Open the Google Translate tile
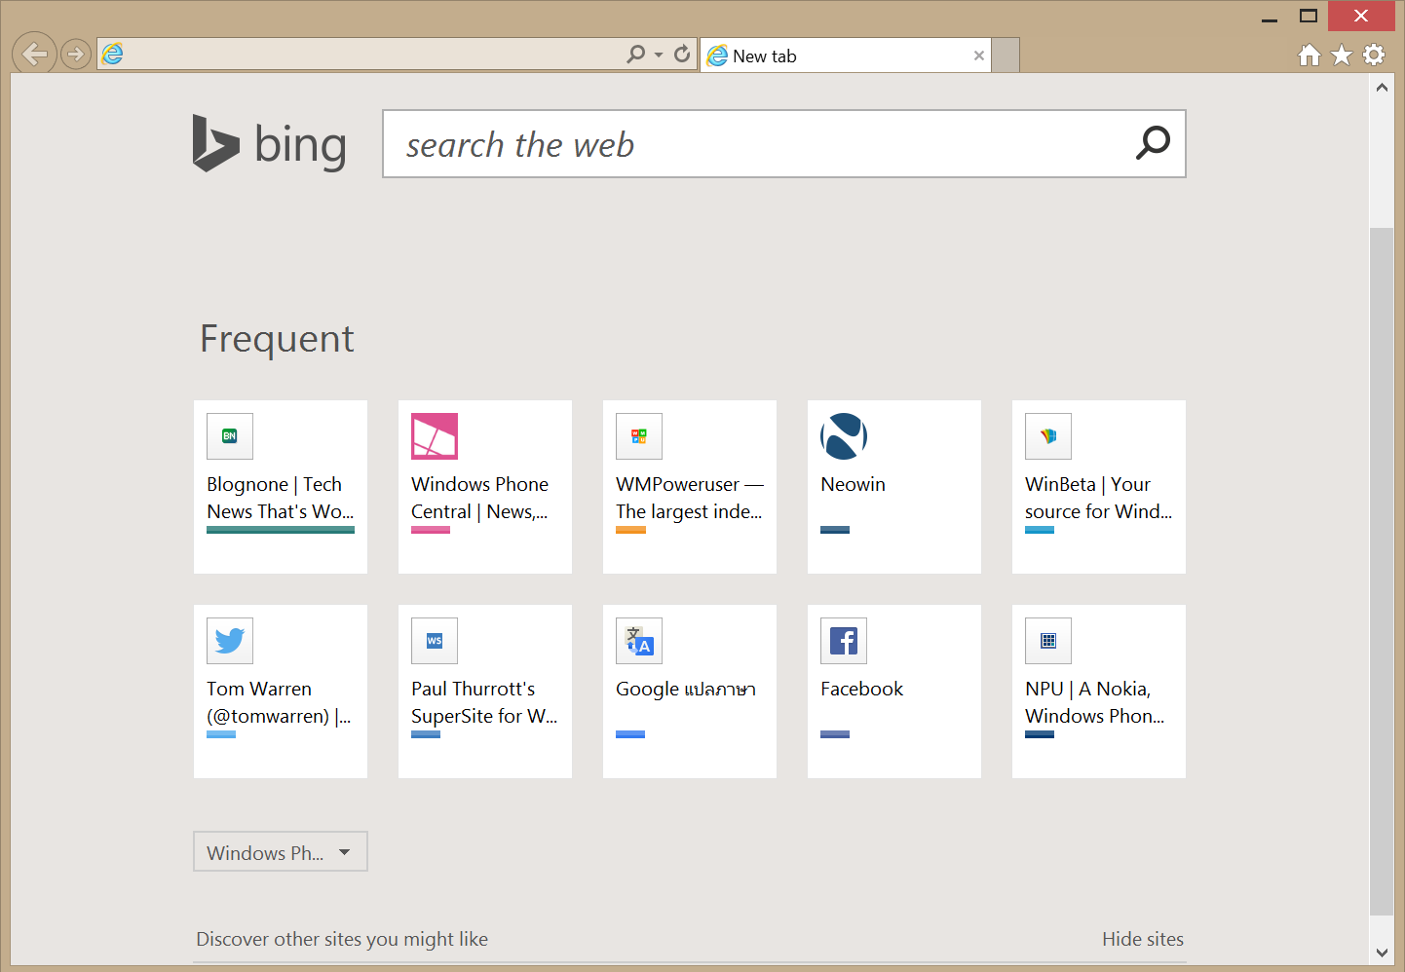Viewport: 1405px width, 972px height. 690,692
